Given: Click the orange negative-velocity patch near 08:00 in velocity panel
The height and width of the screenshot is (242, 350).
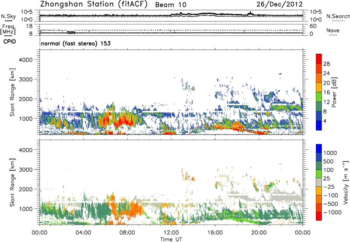Looking at the screenshot, I should tap(134, 210).
